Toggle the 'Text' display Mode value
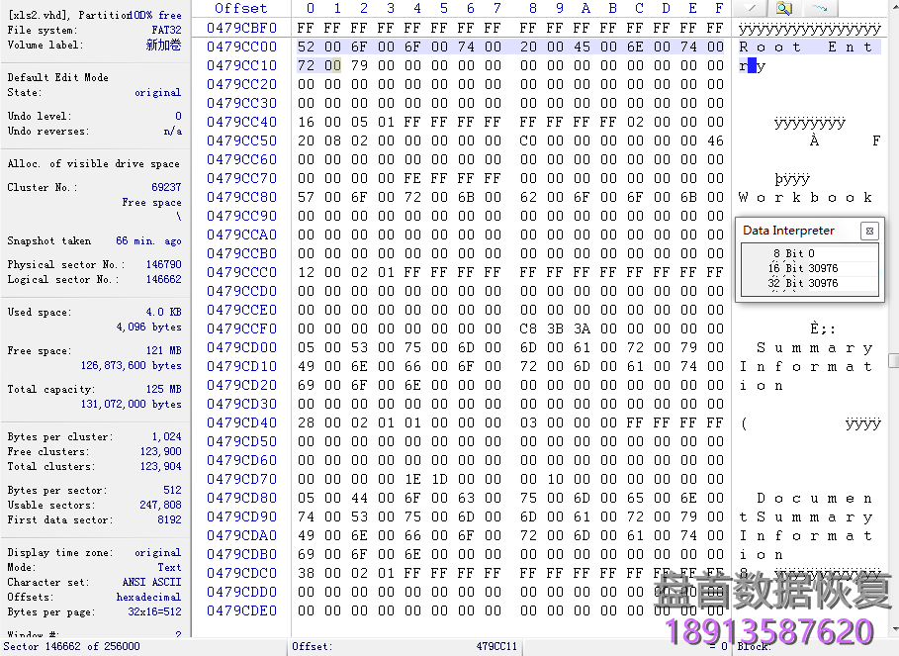The image size is (899, 656). pyautogui.click(x=169, y=568)
